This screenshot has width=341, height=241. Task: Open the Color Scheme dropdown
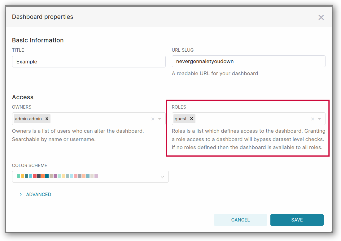[x=162, y=176]
